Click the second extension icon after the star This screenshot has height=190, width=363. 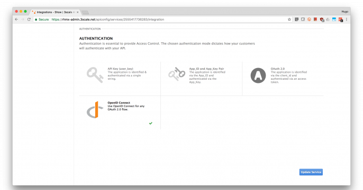[303, 20]
